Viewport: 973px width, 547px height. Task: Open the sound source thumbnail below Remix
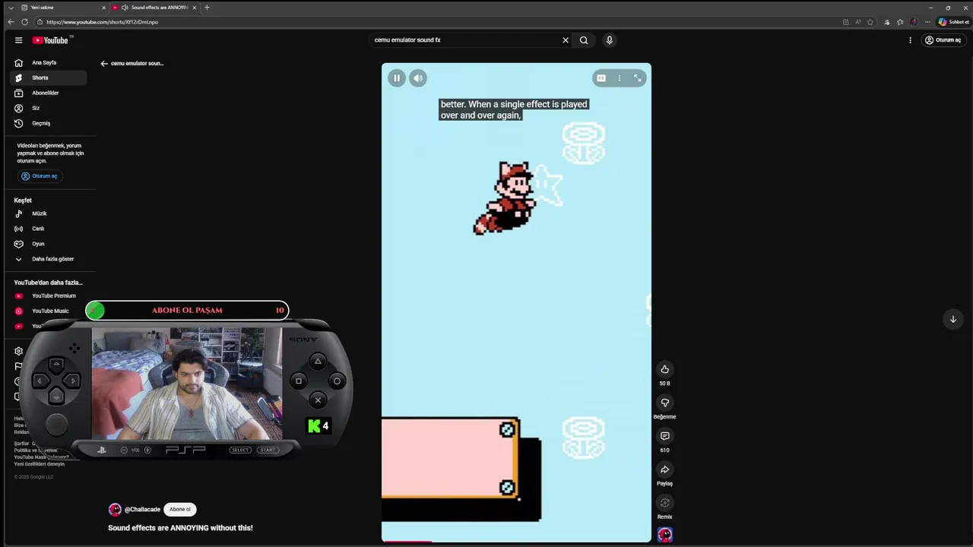pos(665,535)
